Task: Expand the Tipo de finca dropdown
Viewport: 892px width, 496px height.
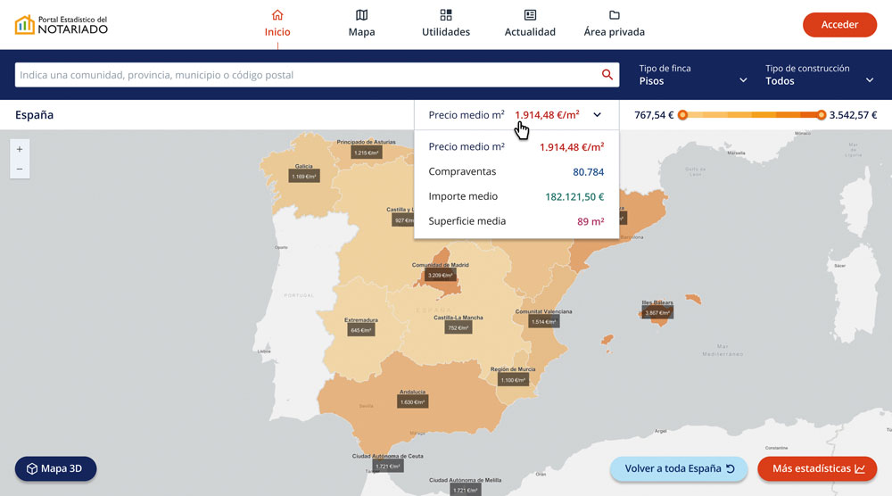Action: (693, 75)
